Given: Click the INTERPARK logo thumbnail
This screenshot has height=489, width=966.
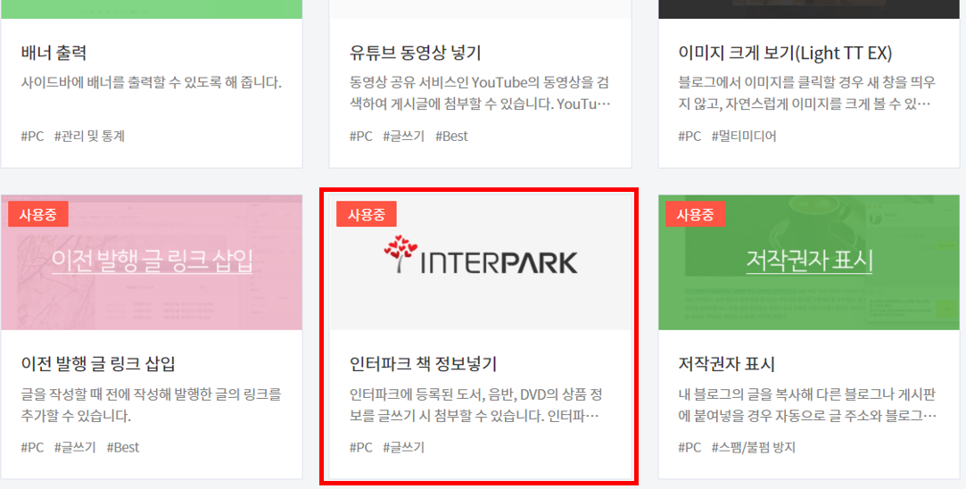Looking at the screenshot, I should [481, 262].
